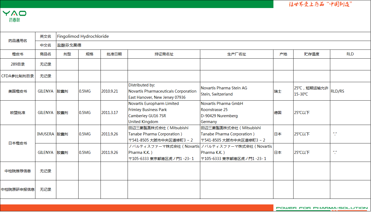Select Novartis Pharma K.K. cell under 生产厂名址
The image size is (371, 217).
pyautogui.click(x=237, y=153)
